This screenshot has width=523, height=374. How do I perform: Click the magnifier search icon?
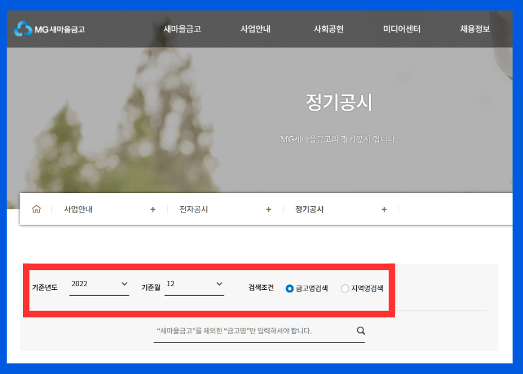pos(360,330)
